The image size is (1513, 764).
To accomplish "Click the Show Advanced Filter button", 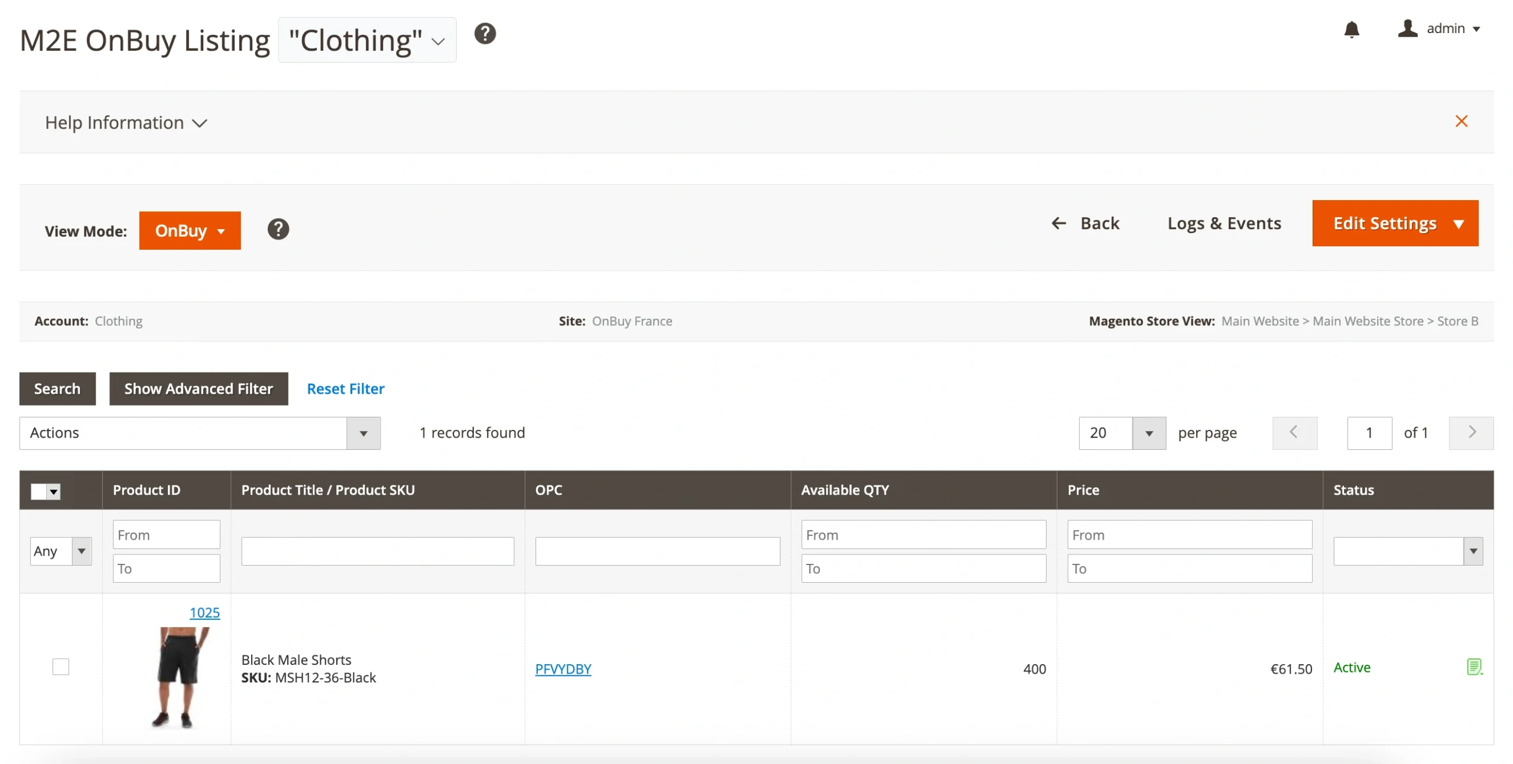I will click(199, 388).
